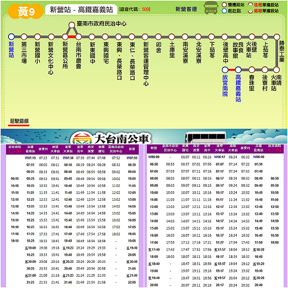
Task: Click the 大台南公車 banner title text
Action: [x=122, y=138]
